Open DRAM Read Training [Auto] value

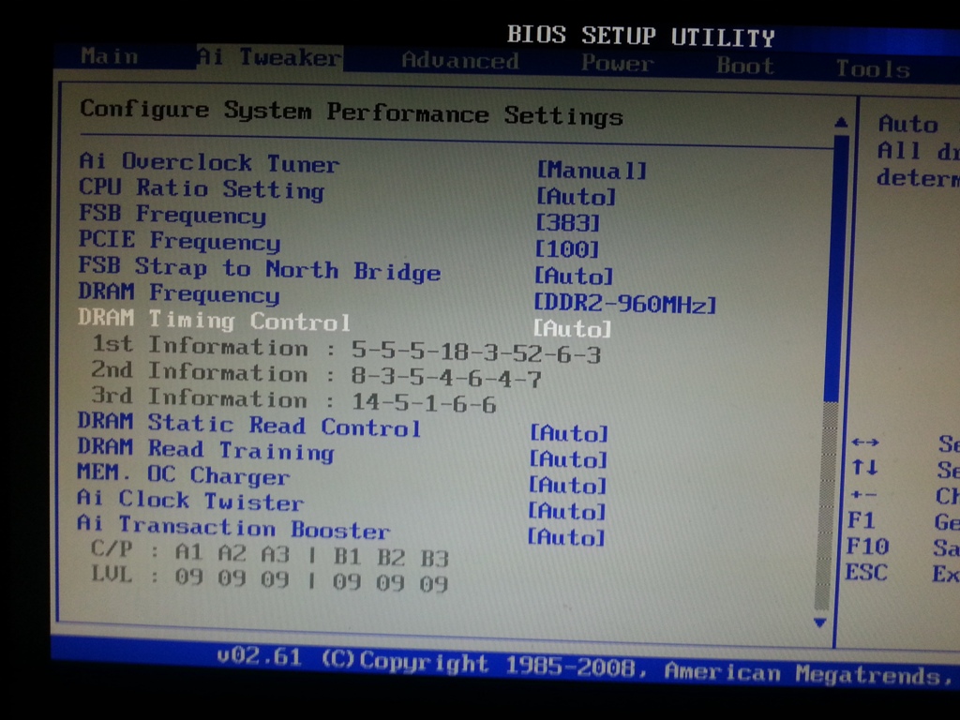click(568, 459)
